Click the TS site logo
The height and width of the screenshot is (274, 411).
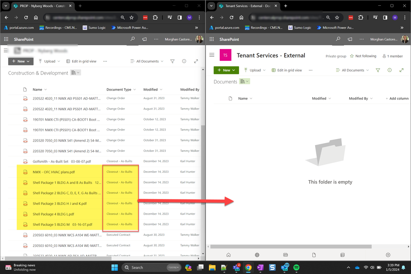(225, 55)
